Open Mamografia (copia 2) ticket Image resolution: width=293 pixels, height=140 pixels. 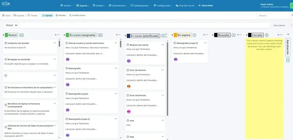[x=79, y=119]
